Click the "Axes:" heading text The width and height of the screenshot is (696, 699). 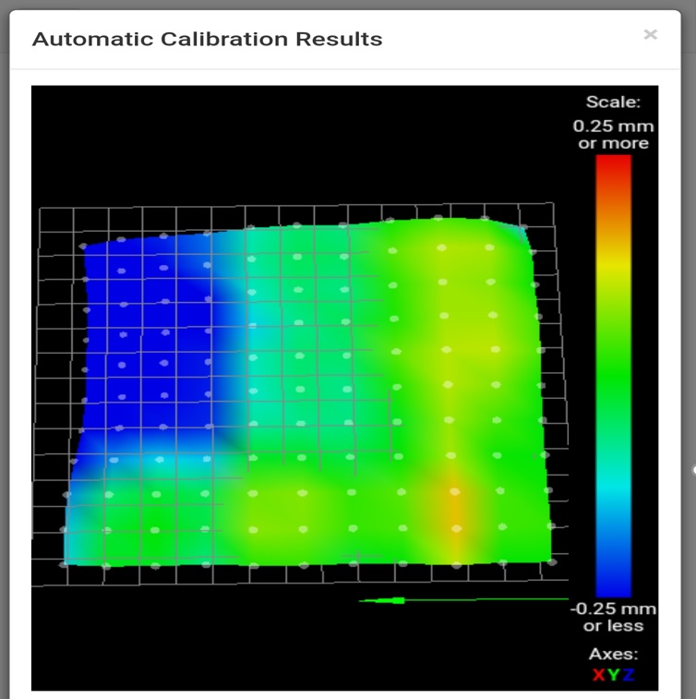coord(613,655)
